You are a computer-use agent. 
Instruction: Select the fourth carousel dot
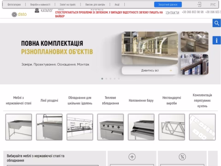coord(115,78)
